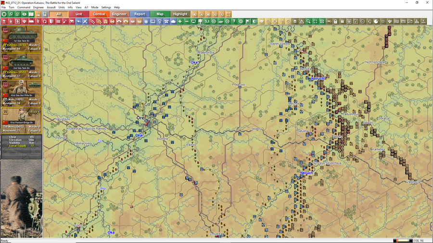Image resolution: width=433 pixels, height=243 pixels.
Task: Open the Engineer menu in menu bar
Action: 38,8
